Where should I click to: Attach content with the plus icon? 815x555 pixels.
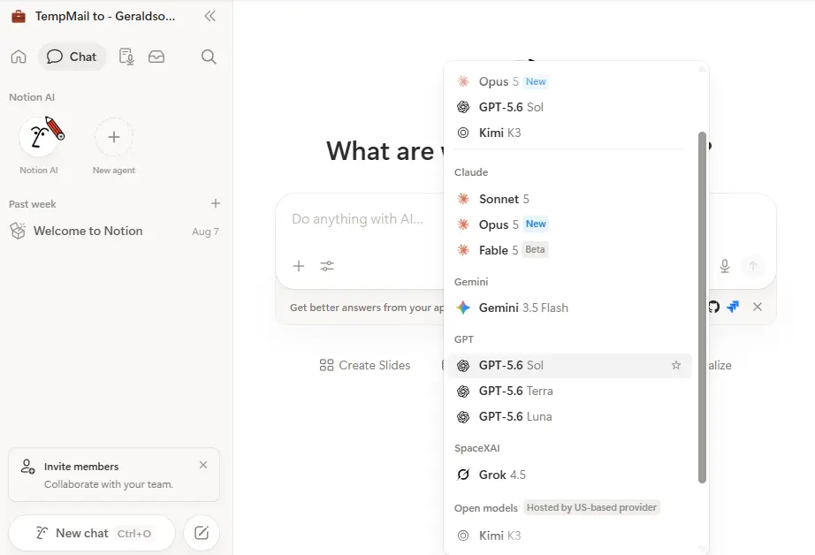coord(299,266)
